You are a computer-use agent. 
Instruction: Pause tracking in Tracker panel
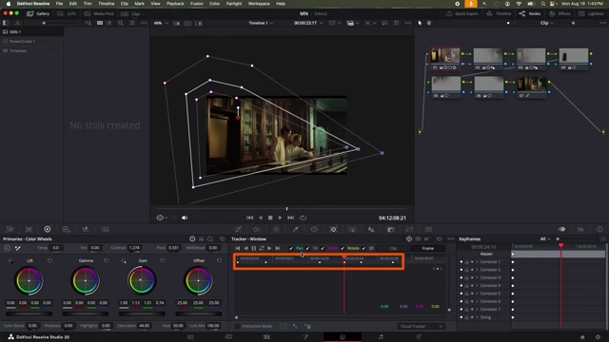tap(254, 248)
